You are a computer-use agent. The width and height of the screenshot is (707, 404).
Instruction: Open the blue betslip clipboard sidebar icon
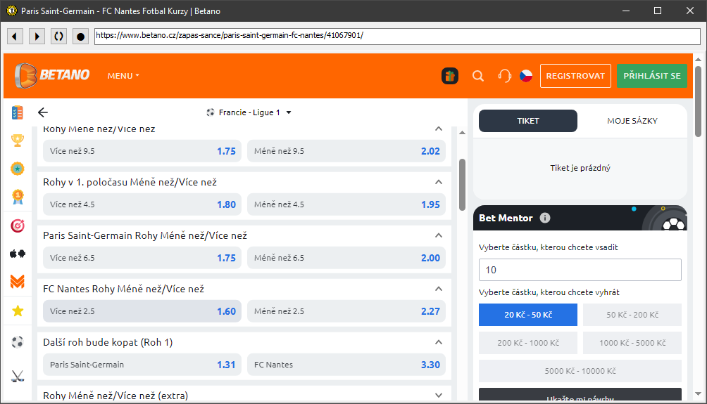(x=17, y=112)
